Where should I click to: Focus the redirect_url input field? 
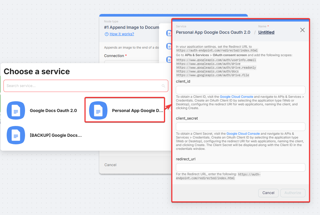coord(241,168)
